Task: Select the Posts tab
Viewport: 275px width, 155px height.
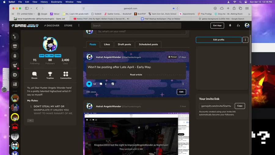Action: (93, 44)
